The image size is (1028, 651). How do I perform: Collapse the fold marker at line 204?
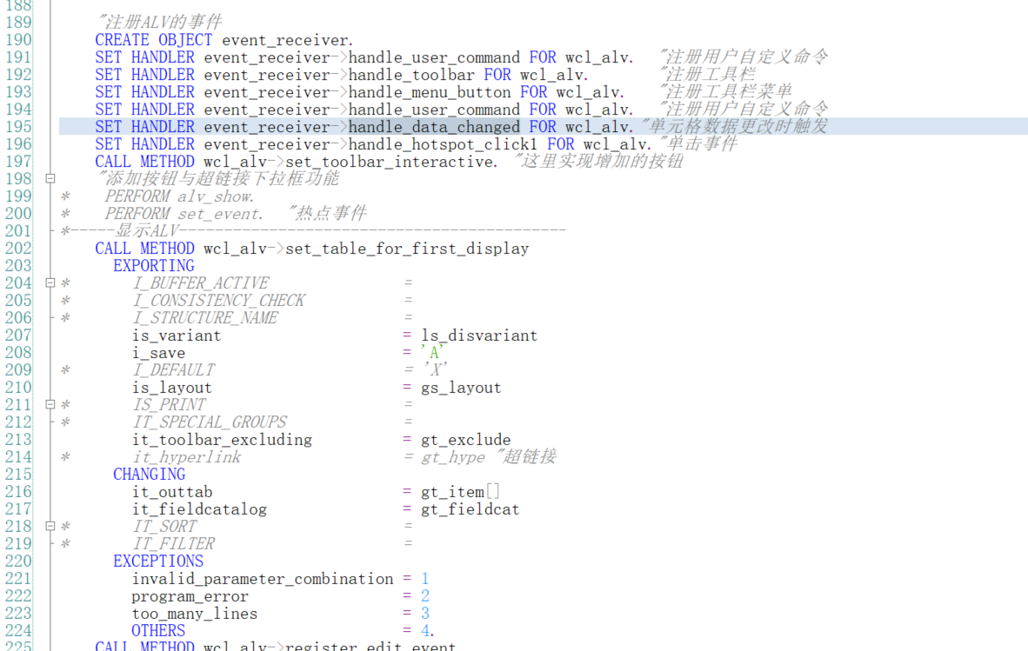[50, 283]
